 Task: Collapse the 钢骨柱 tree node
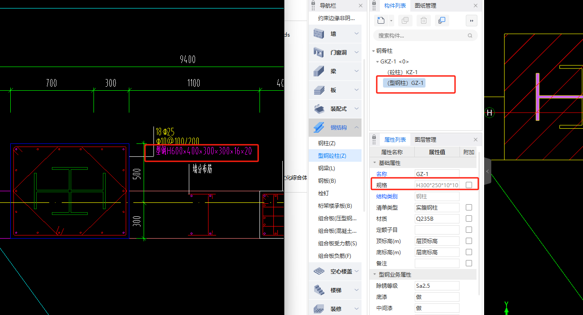coord(374,51)
